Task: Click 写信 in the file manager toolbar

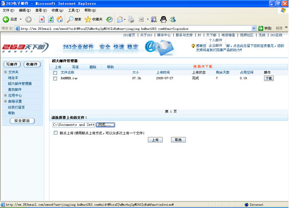Action: (x=75, y=67)
